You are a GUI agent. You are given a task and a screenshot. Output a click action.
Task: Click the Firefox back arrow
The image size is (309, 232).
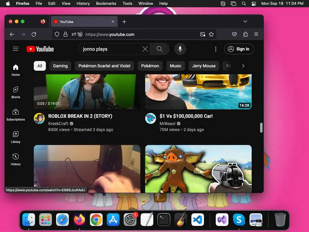pos(12,34)
